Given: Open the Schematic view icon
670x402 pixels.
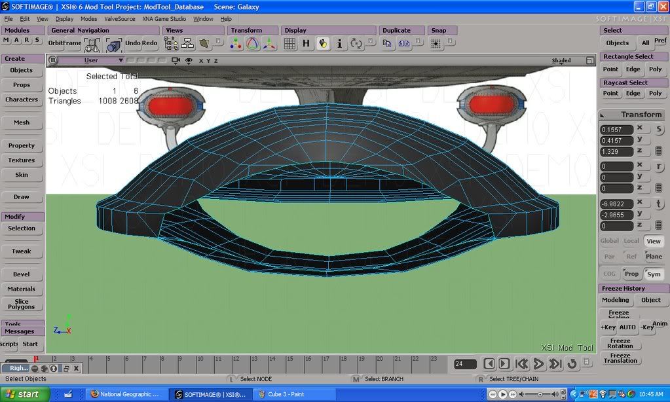Looking at the screenshot, I should tap(187, 44).
